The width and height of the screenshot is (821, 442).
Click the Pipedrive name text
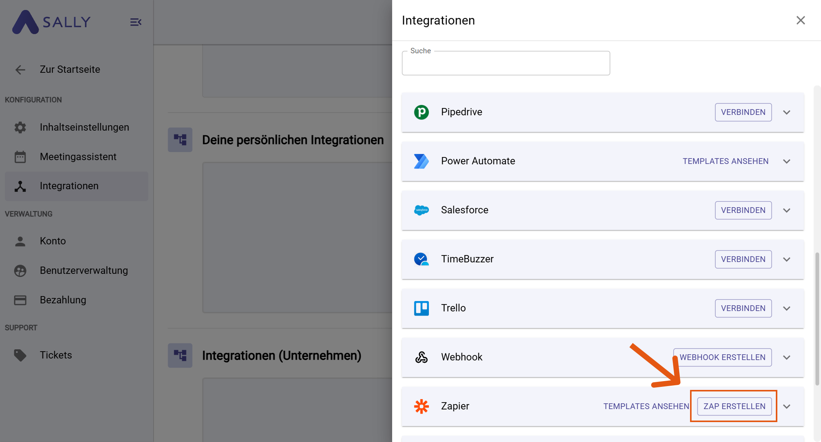[461, 112]
